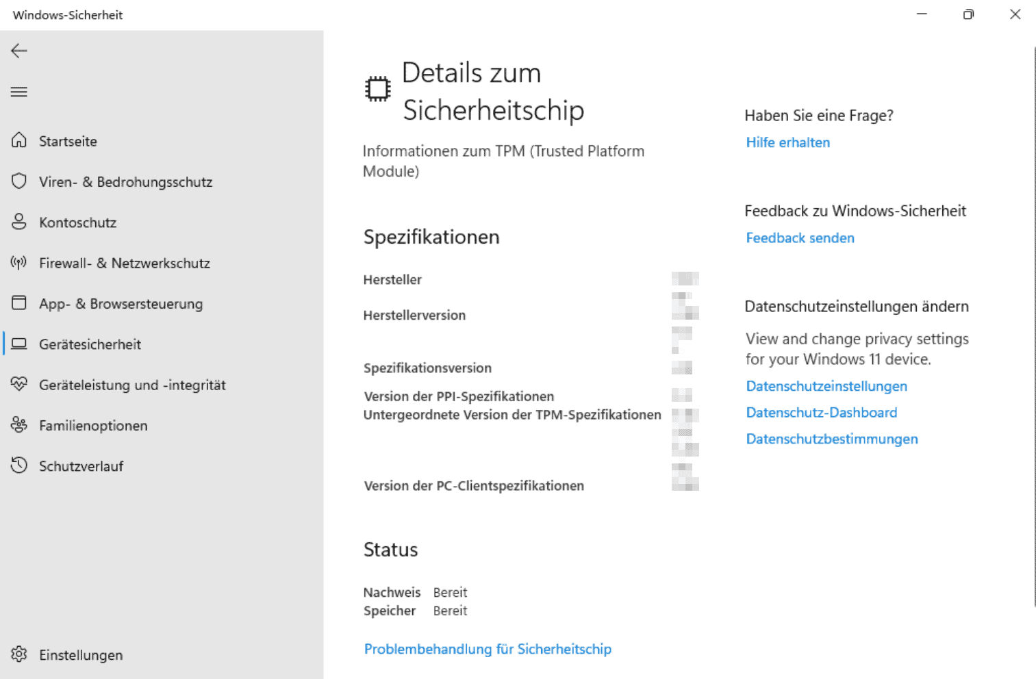Viewport: 1036px width, 679px height.
Task: Open Problembehandlung für Sicherheitschip link
Action: click(488, 649)
